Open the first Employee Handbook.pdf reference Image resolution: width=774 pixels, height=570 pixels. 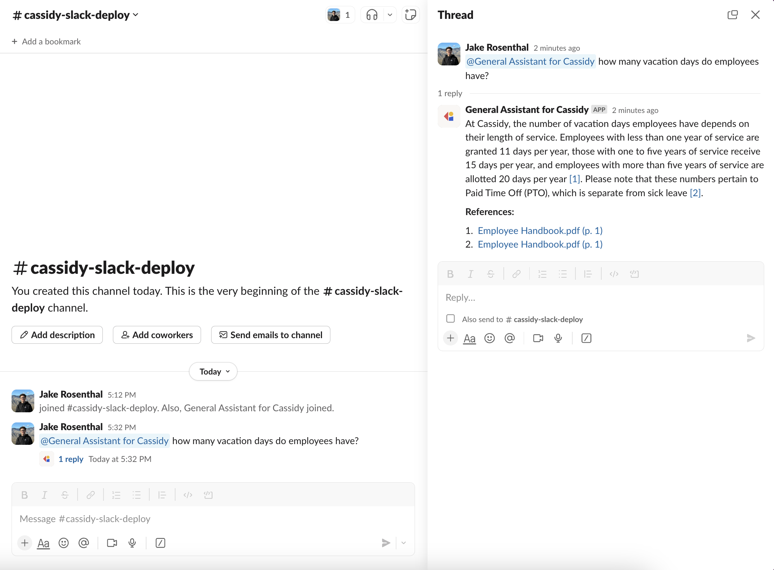[x=540, y=230]
